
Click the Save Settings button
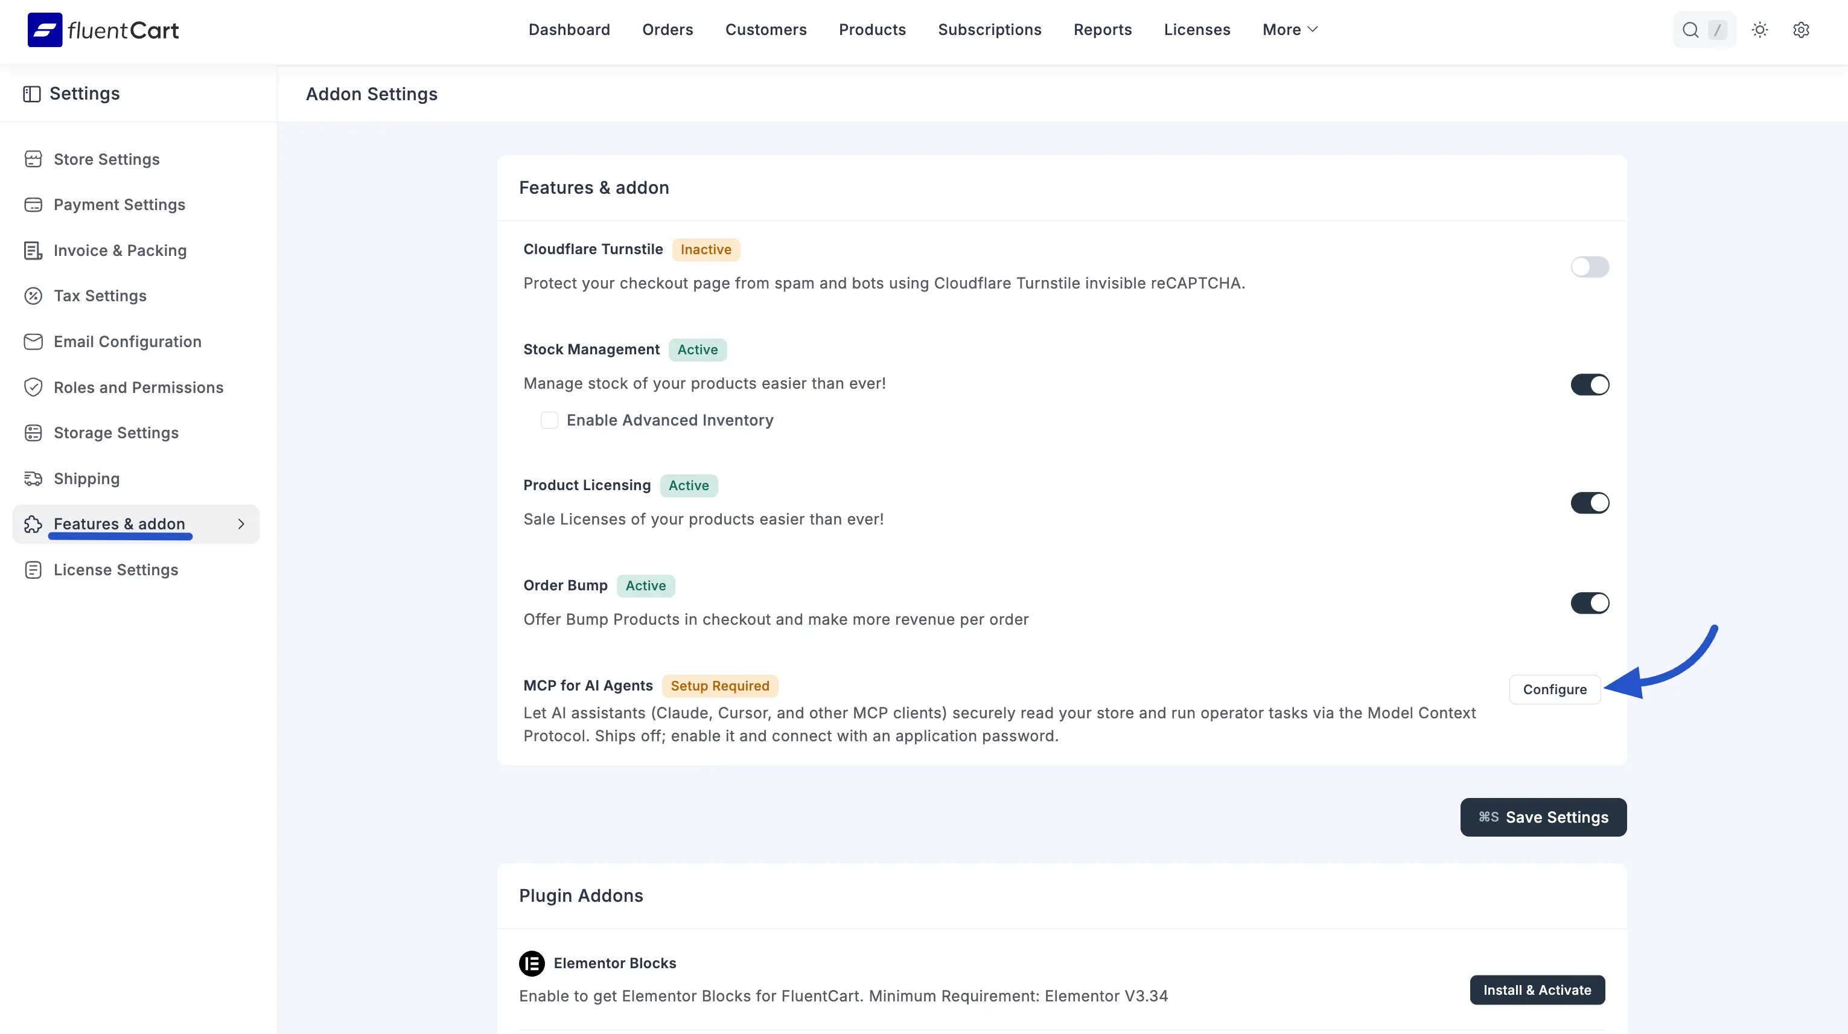point(1543,817)
